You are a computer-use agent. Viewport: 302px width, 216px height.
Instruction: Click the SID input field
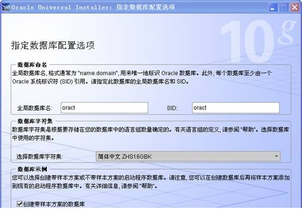[235, 108]
